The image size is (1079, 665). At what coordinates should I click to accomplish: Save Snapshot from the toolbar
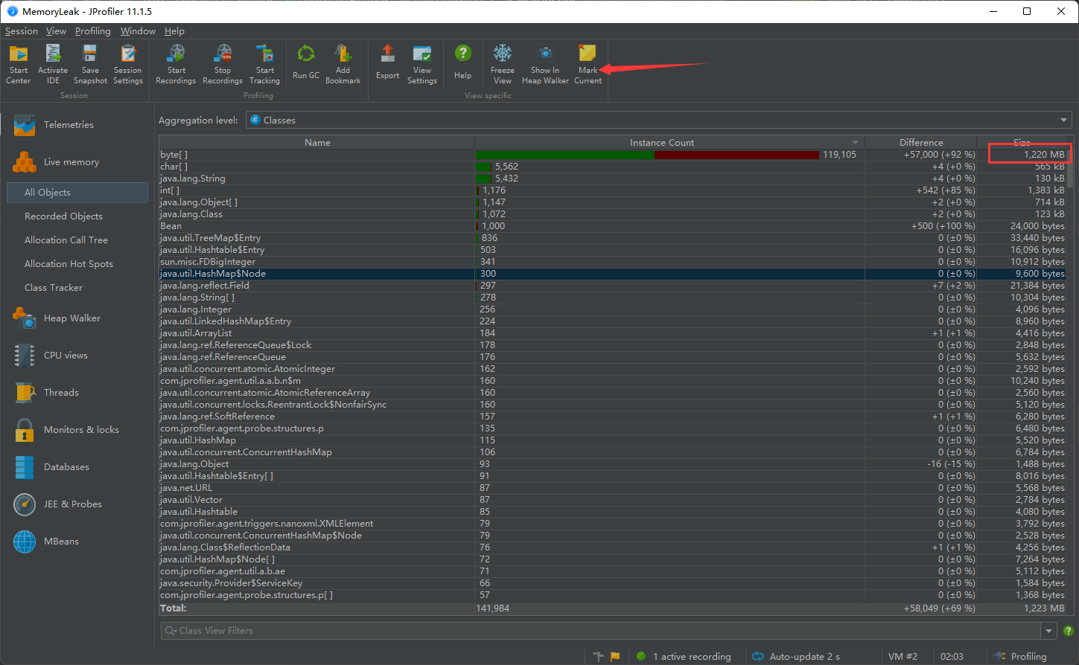[90, 64]
